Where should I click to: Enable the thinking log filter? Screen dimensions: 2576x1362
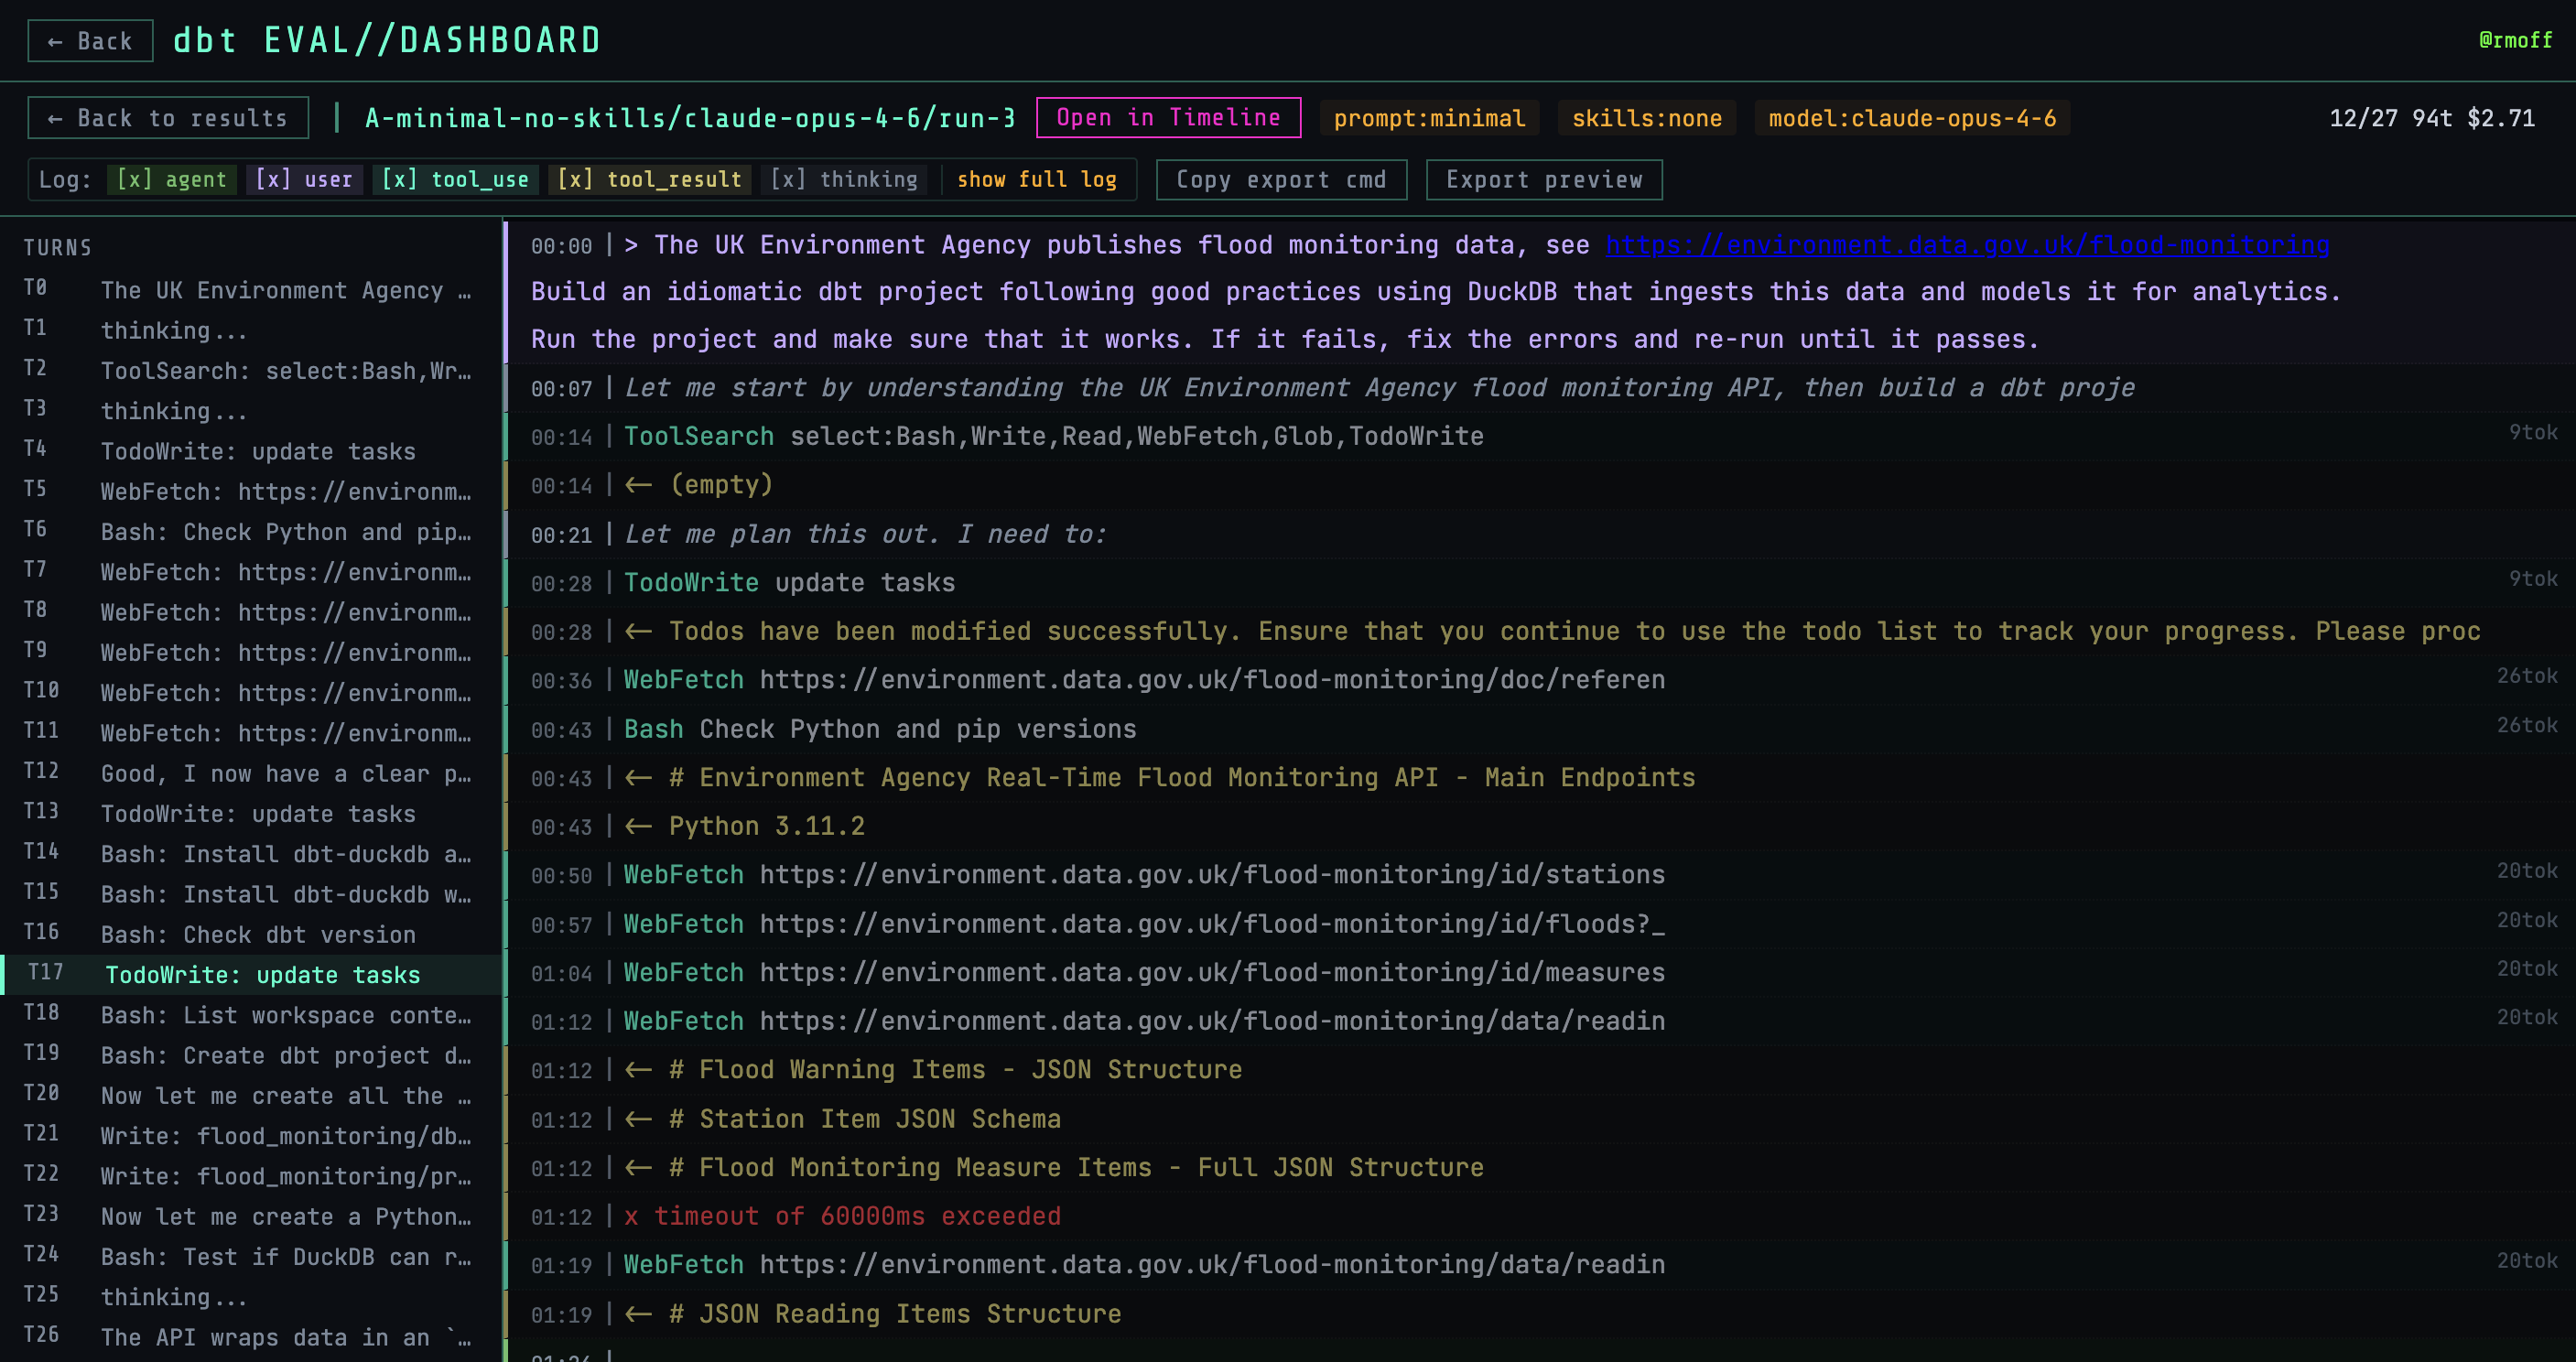(x=844, y=180)
